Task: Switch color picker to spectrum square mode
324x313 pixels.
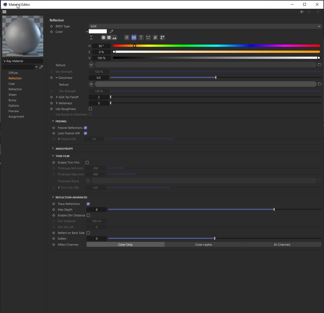Action: (109, 37)
